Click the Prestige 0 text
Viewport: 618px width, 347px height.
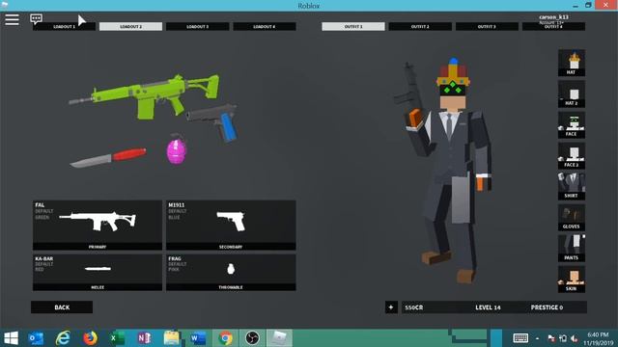(547, 307)
